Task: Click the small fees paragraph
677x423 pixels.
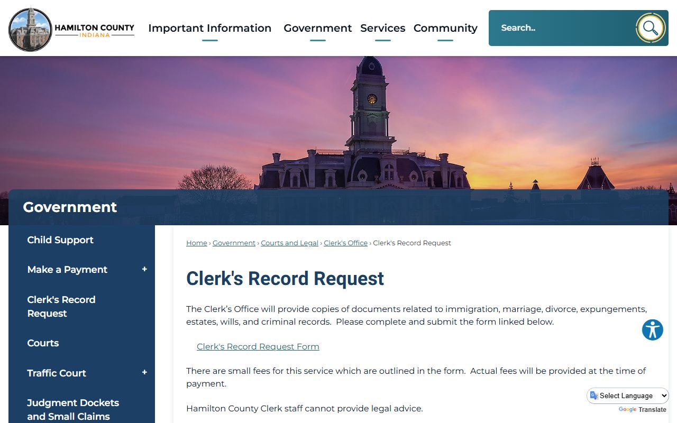Action: click(x=416, y=378)
